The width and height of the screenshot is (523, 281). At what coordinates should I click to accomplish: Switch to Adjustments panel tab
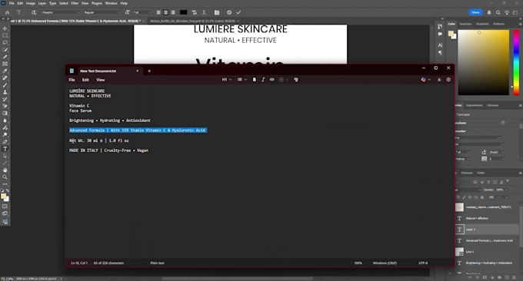point(474,105)
